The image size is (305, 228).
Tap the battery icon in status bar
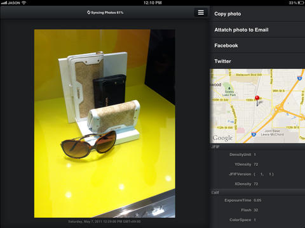[x=301, y=3]
